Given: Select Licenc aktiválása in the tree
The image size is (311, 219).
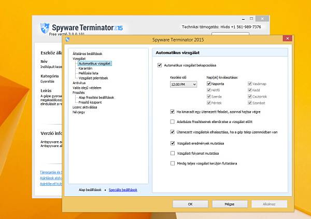Looking at the screenshot, I should pos(84,107).
